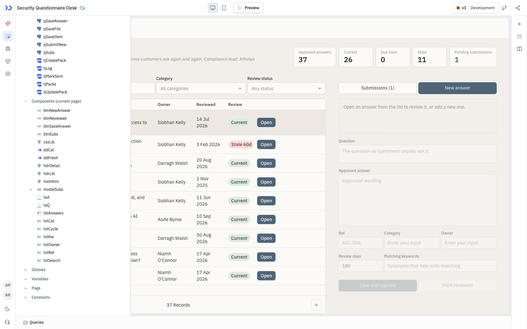Expand the modalSubs component node

click(31, 190)
